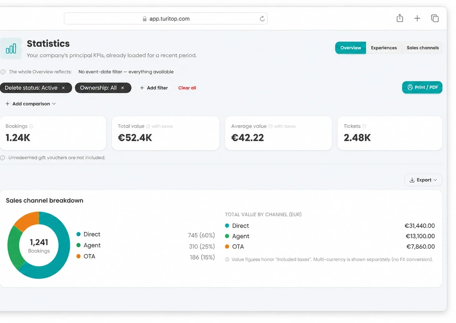Click the green Agent swatch in bookings legend
This screenshot has height=323, width=456.
(x=79, y=245)
